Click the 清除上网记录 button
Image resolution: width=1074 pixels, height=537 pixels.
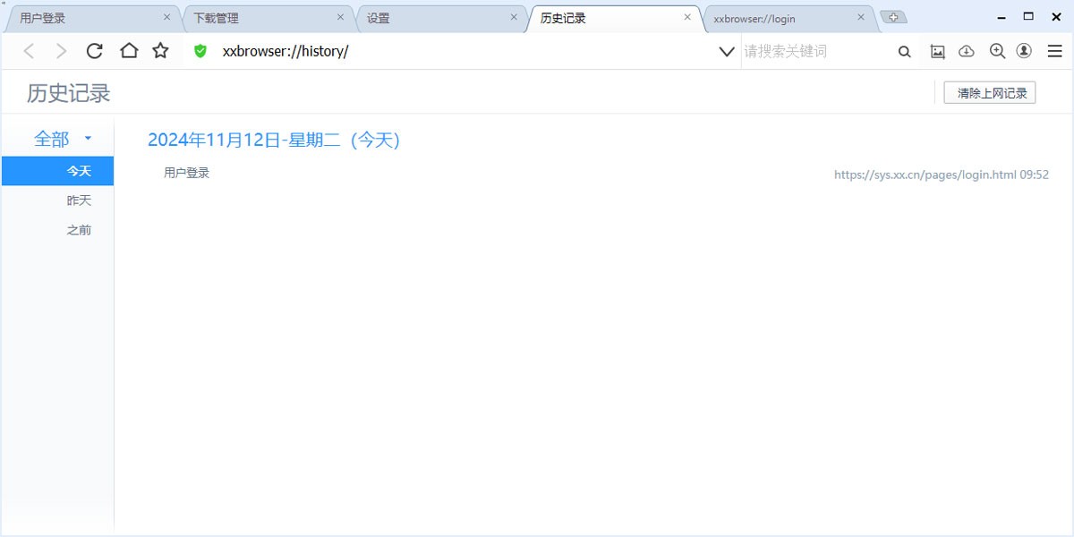(x=990, y=92)
